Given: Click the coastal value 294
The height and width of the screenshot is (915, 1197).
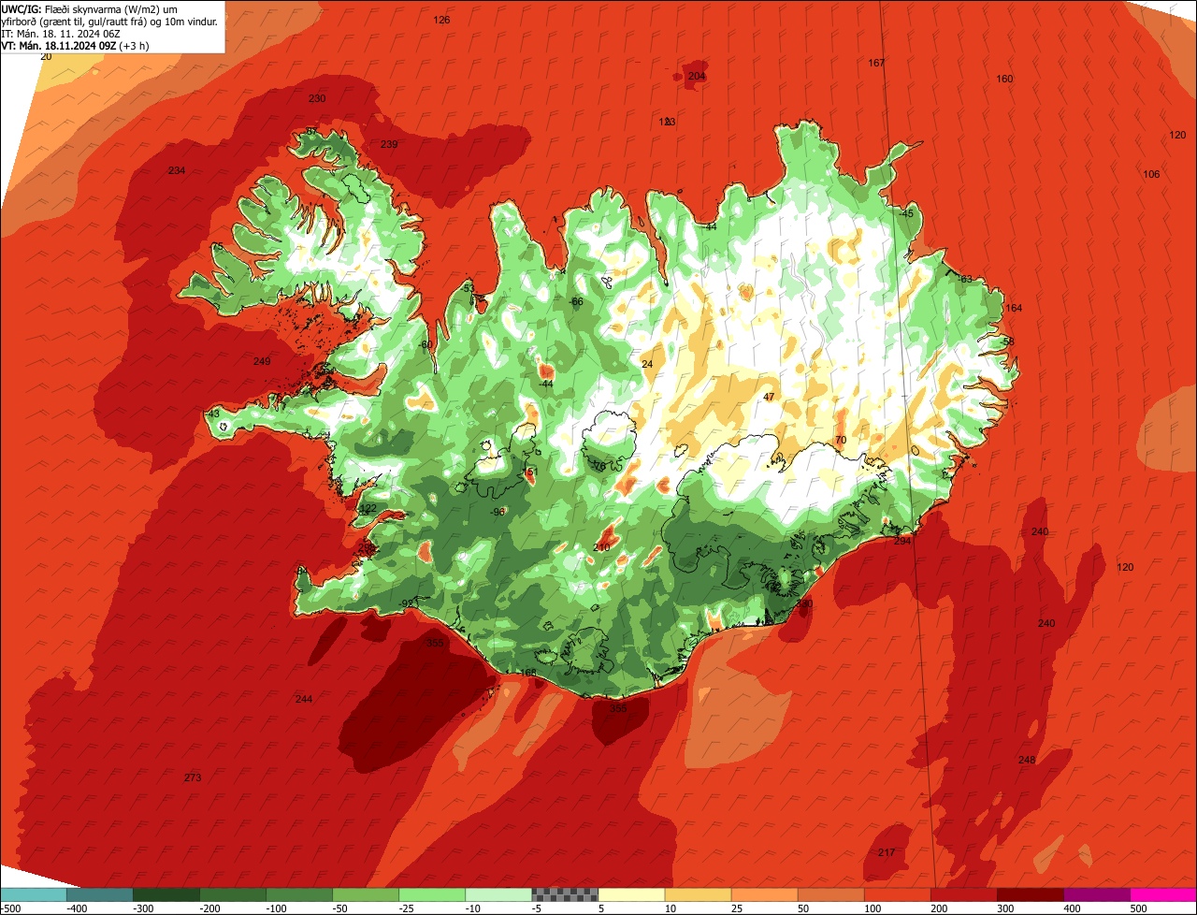Looking at the screenshot, I should point(901,541).
